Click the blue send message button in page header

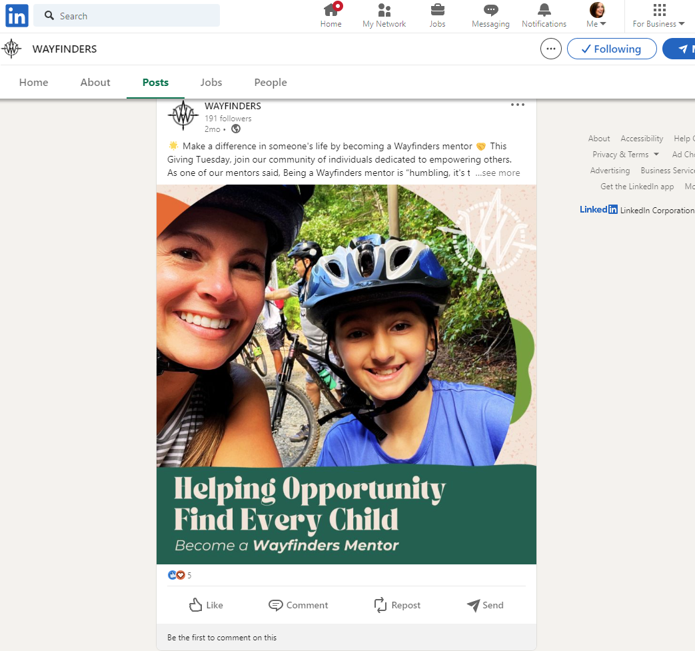tap(679, 49)
